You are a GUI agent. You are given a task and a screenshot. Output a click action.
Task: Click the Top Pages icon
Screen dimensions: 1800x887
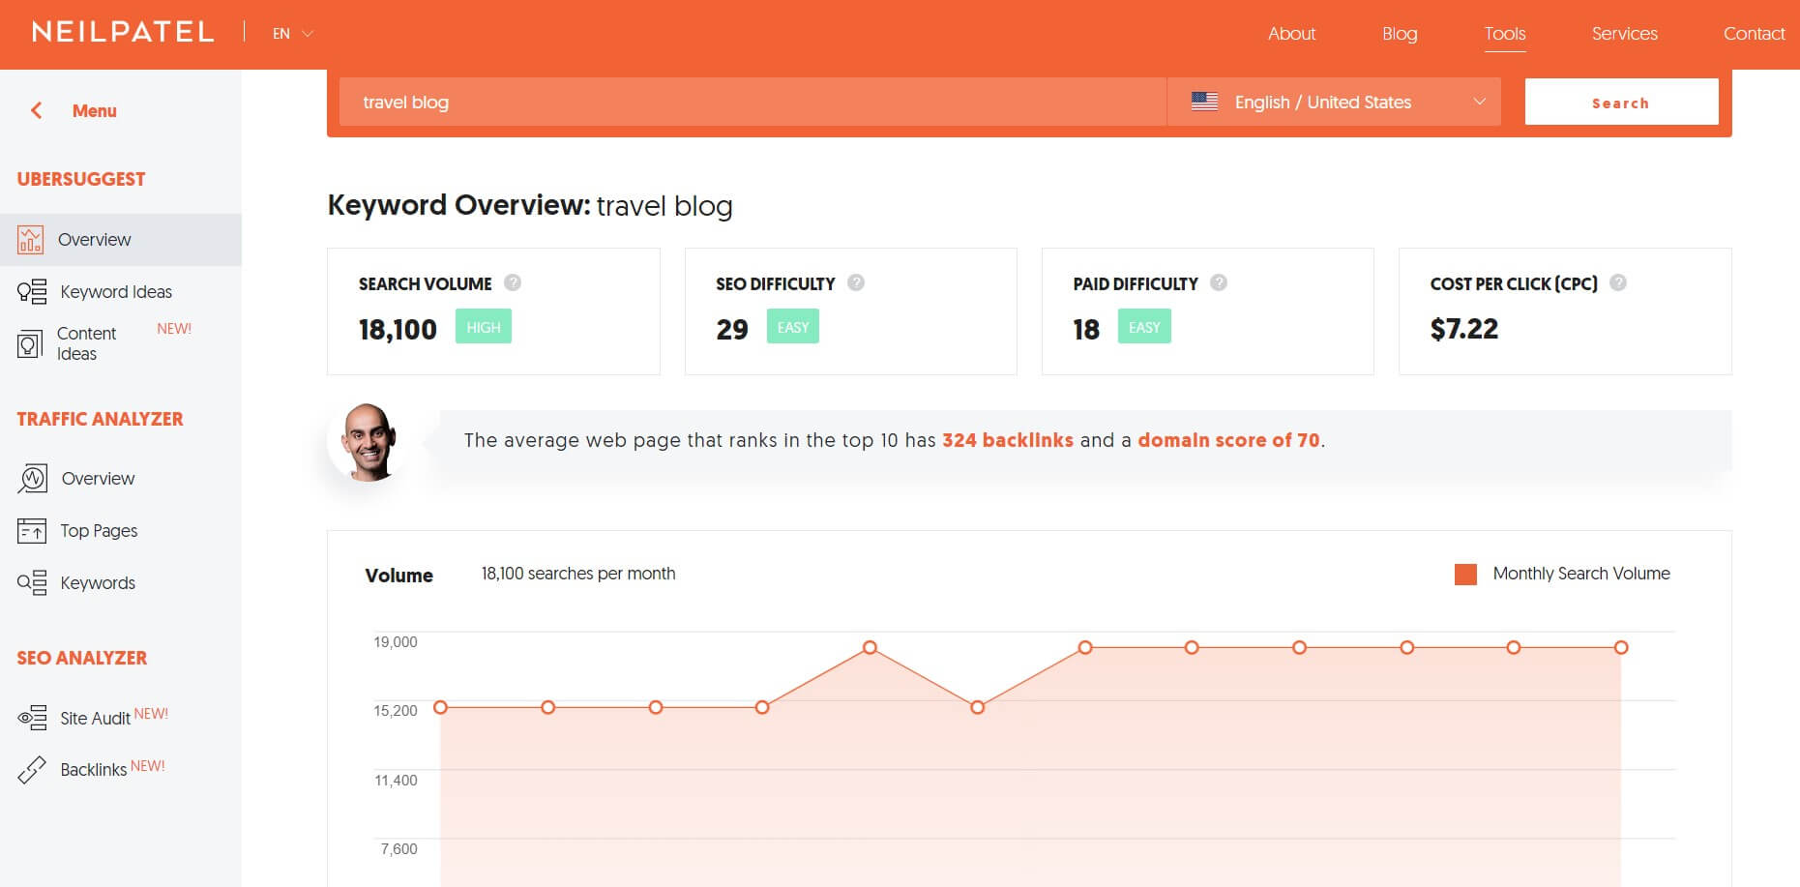[x=32, y=530]
